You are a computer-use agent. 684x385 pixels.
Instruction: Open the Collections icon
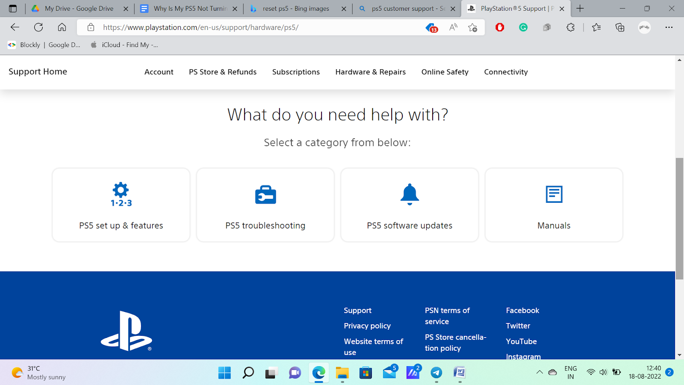[x=620, y=27]
